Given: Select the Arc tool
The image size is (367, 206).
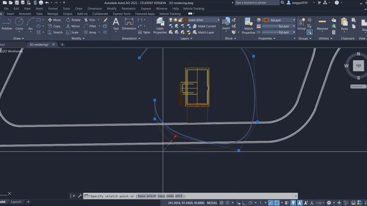Looking at the screenshot, I should [x=30, y=24].
